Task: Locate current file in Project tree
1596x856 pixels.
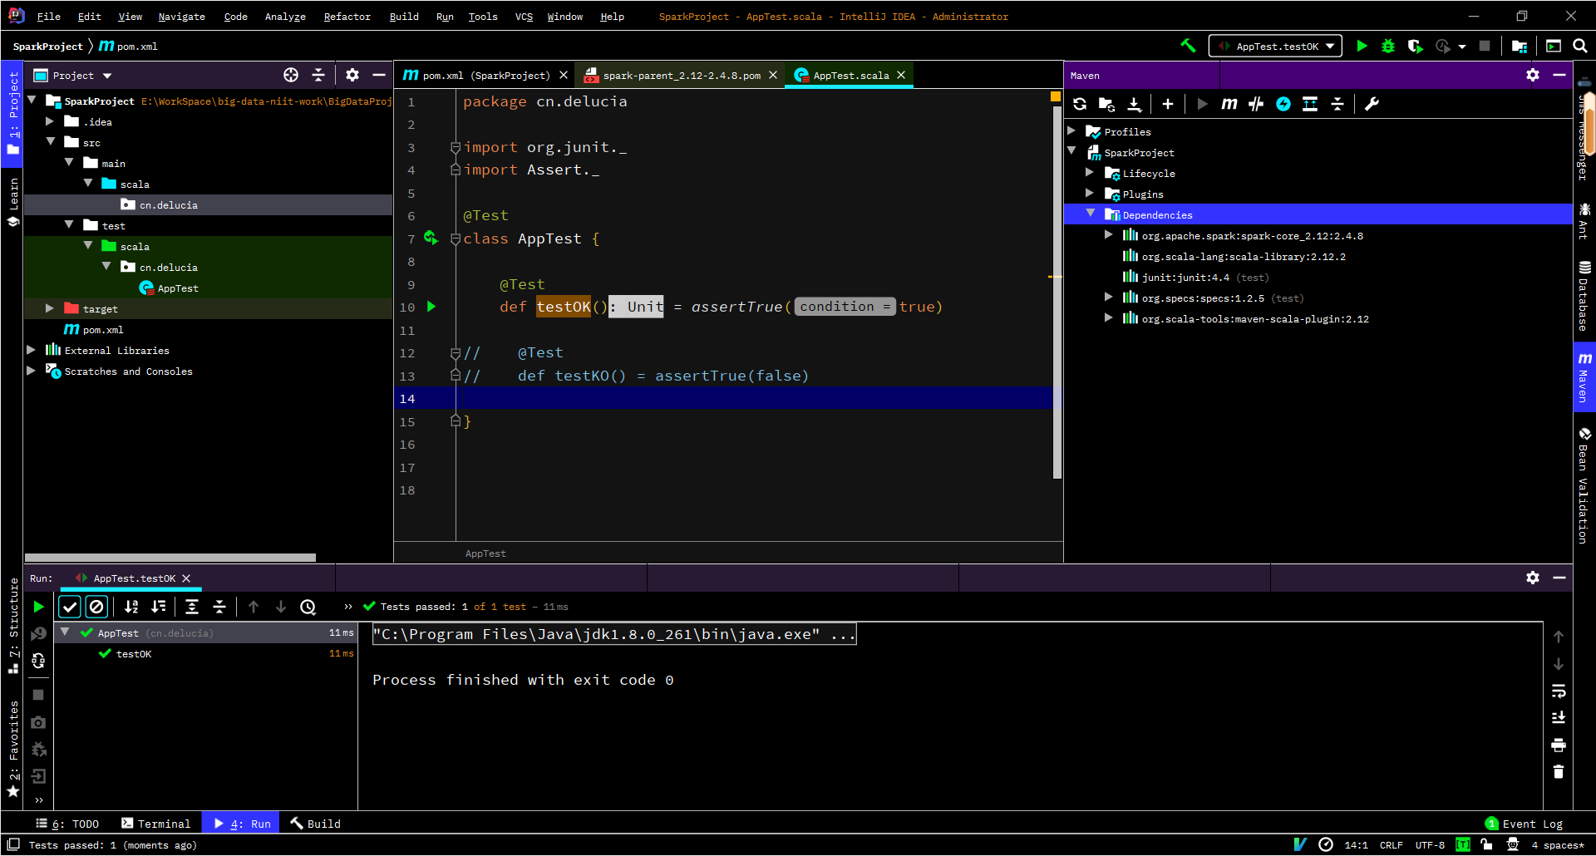Action: (x=291, y=75)
